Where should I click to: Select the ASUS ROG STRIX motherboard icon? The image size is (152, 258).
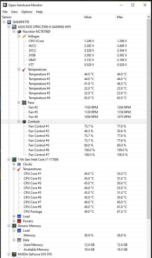coord(14,27)
